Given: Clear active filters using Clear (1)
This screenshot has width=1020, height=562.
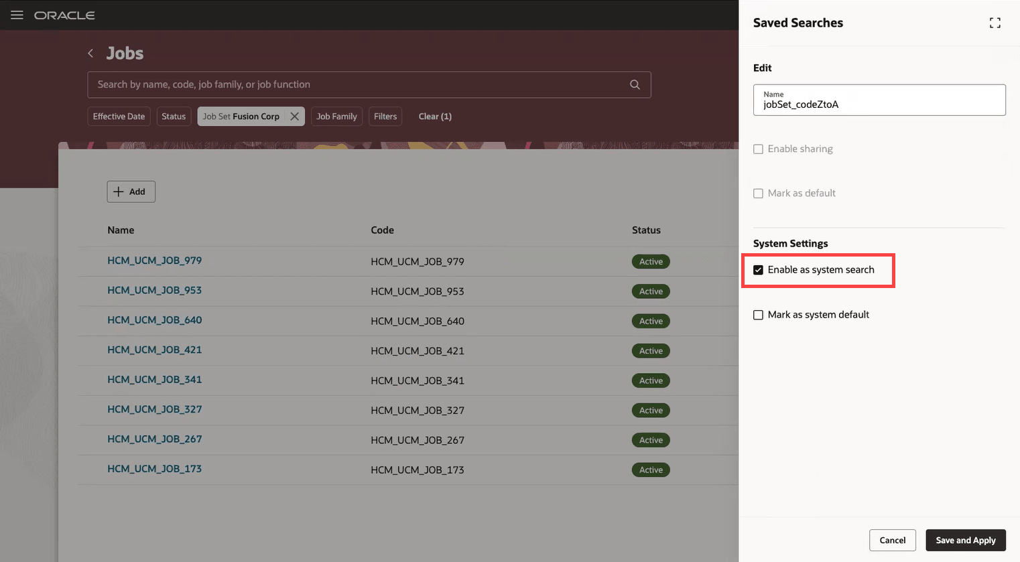Looking at the screenshot, I should tap(435, 116).
